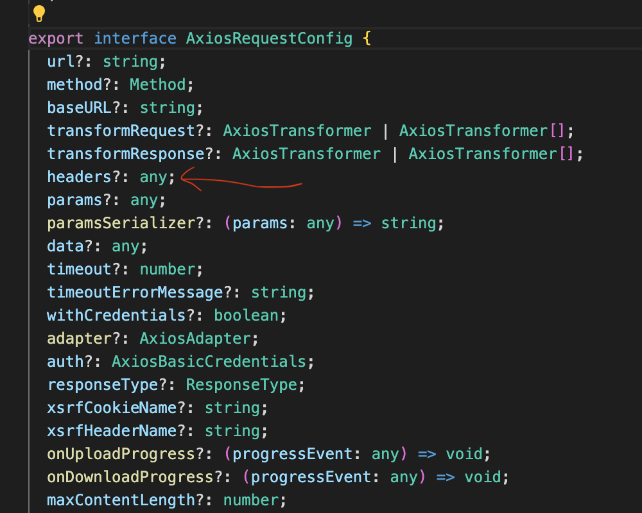642x513 pixels.
Task: Click the 'Method' type reference
Action: (158, 85)
